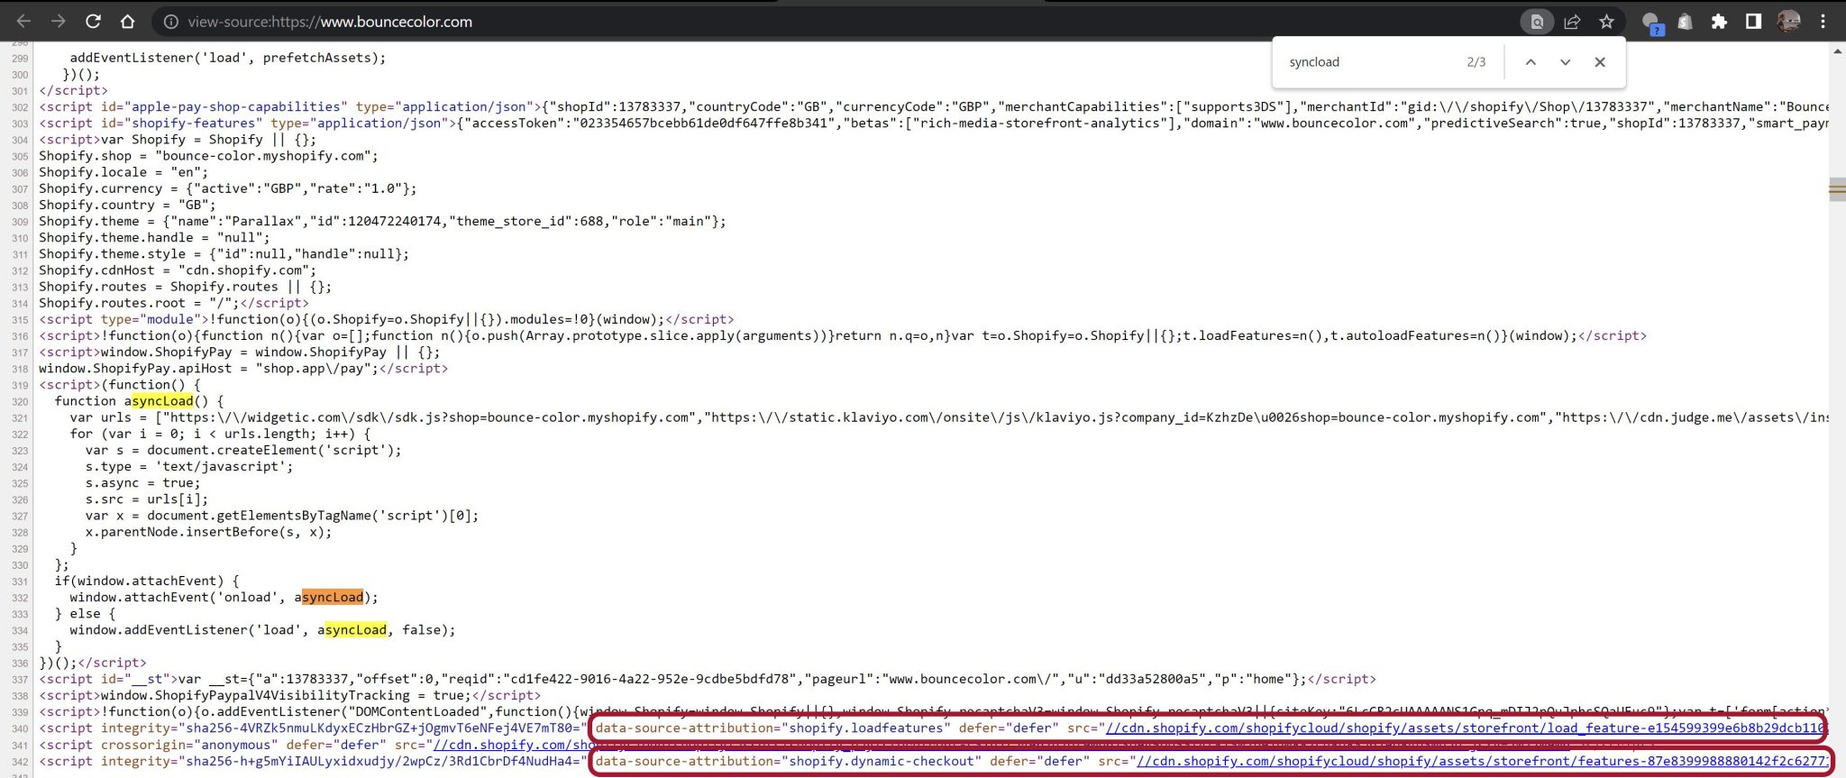This screenshot has width=1846, height=778.
Task: Click the "s.type = 'text/javascript'" line
Action: [x=189, y=467]
